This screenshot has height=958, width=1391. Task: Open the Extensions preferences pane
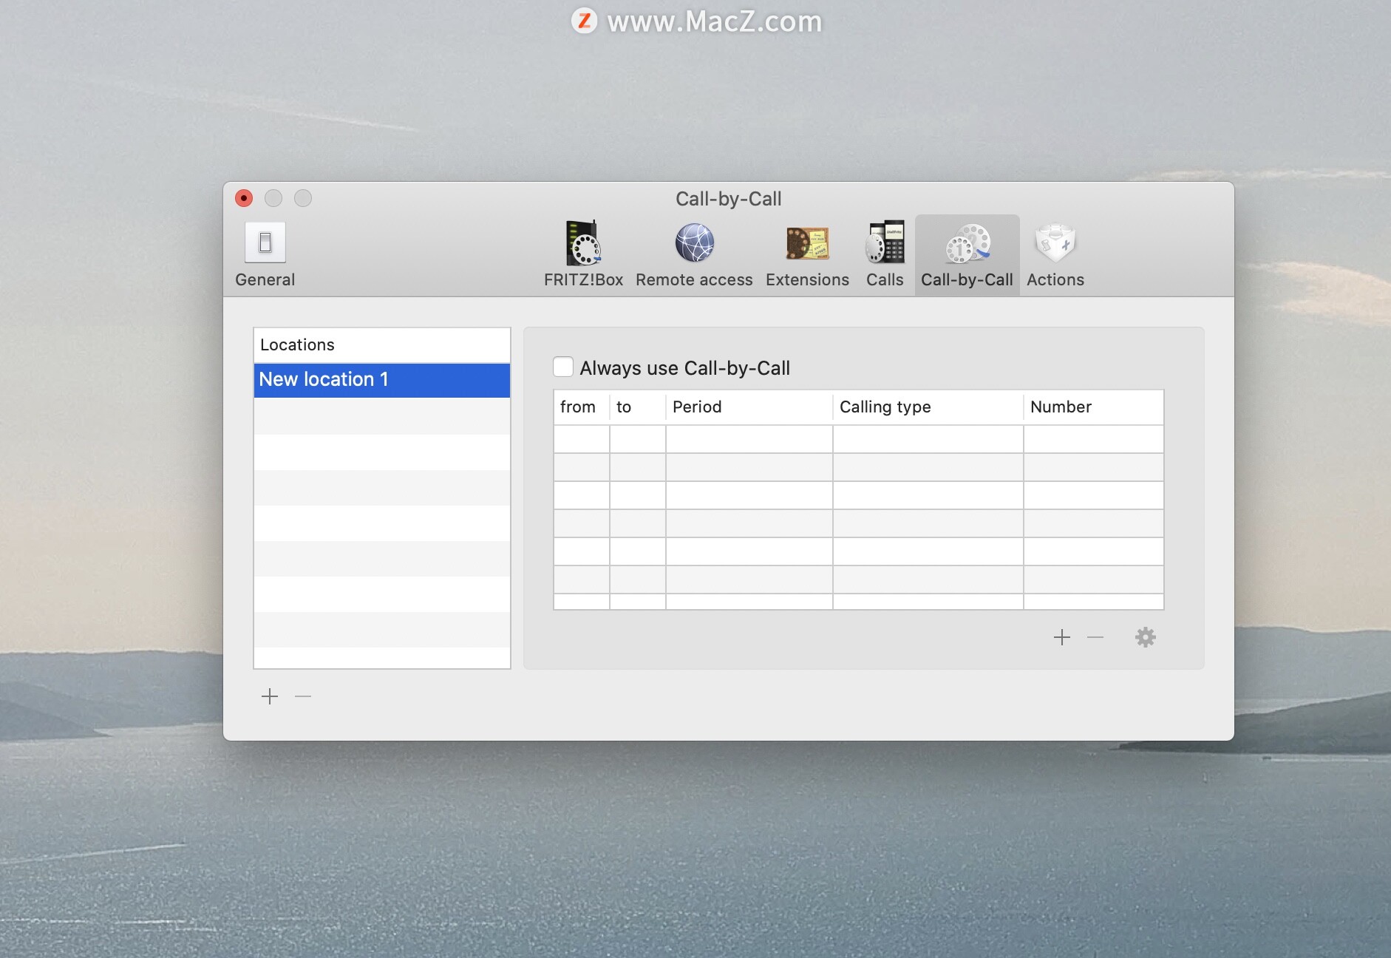pyautogui.click(x=807, y=255)
